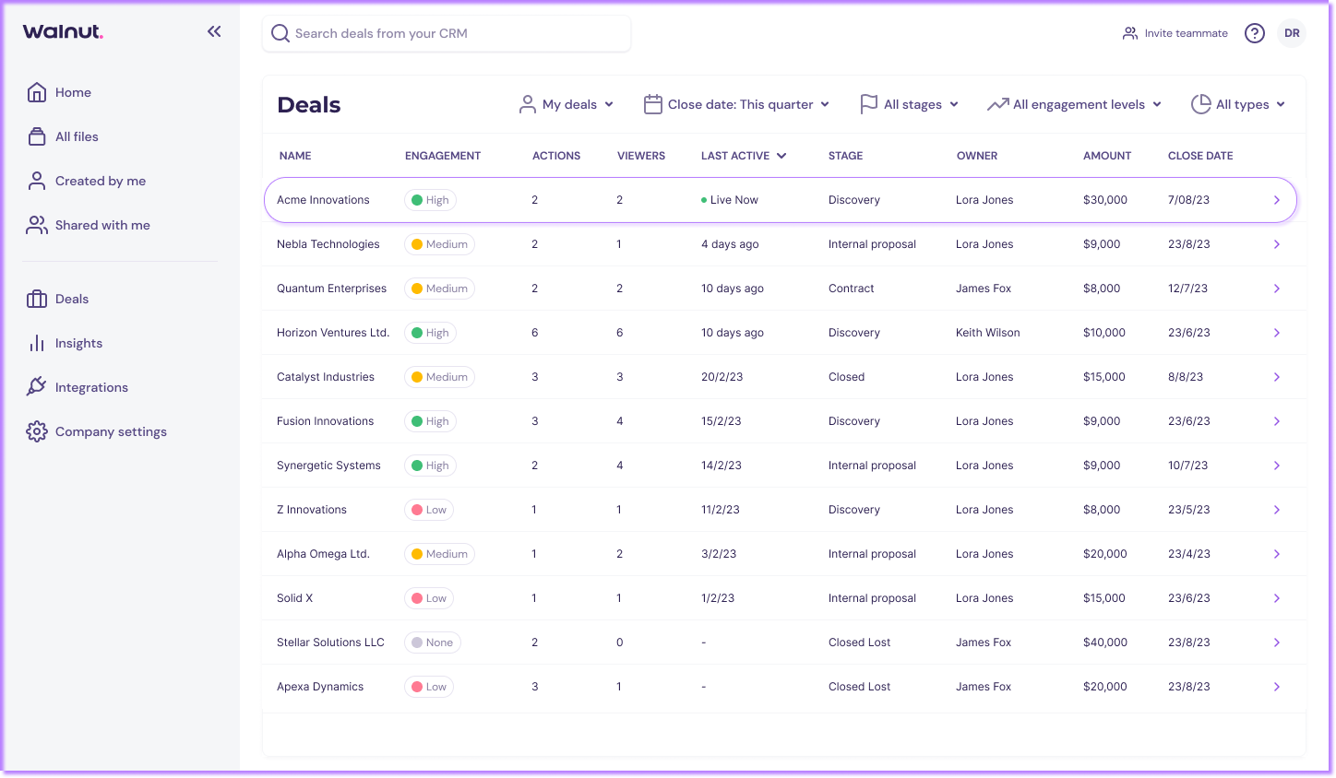The width and height of the screenshot is (1336, 778).
Task: Click the Company settings gear icon
Action: click(37, 431)
